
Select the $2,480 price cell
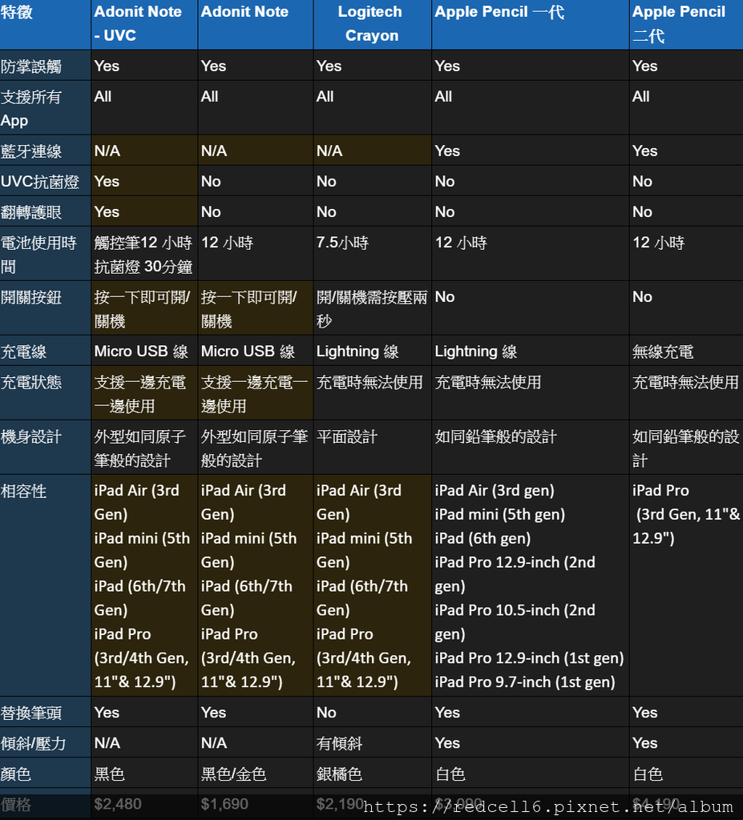pos(144,804)
